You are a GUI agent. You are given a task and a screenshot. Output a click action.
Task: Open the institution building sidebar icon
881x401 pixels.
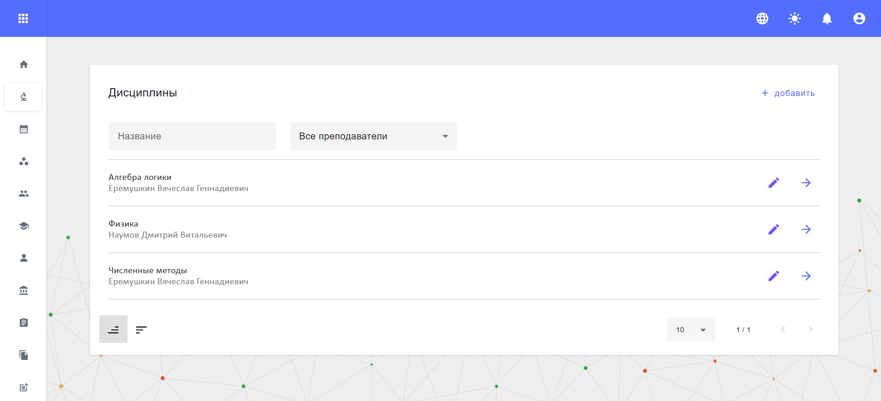[x=24, y=290]
